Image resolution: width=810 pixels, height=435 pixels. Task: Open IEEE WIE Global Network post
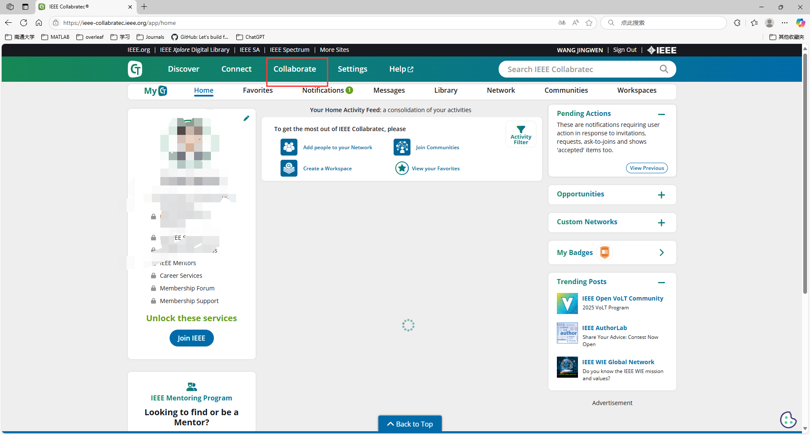click(618, 362)
